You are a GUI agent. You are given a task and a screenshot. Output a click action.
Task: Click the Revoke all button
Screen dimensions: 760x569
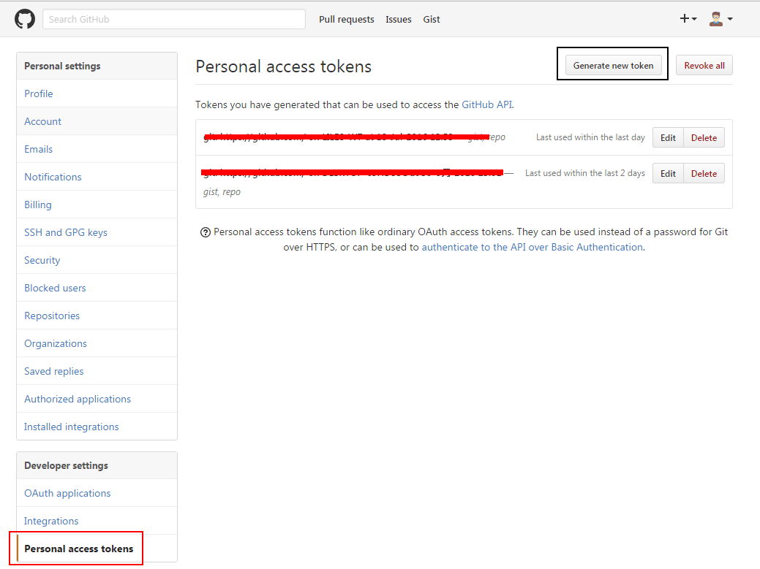(704, 65)
